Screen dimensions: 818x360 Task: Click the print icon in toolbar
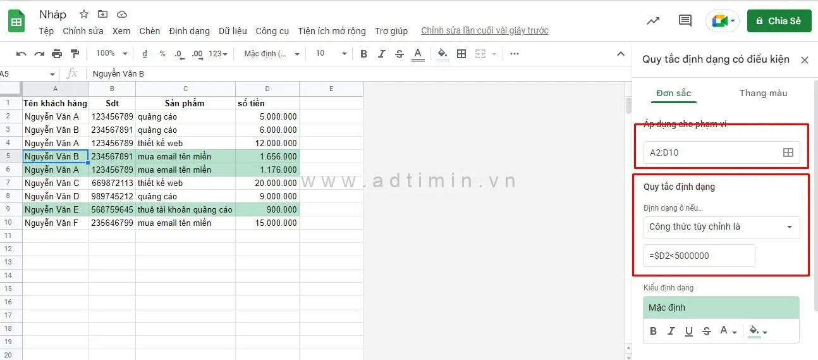coord(57,54)
